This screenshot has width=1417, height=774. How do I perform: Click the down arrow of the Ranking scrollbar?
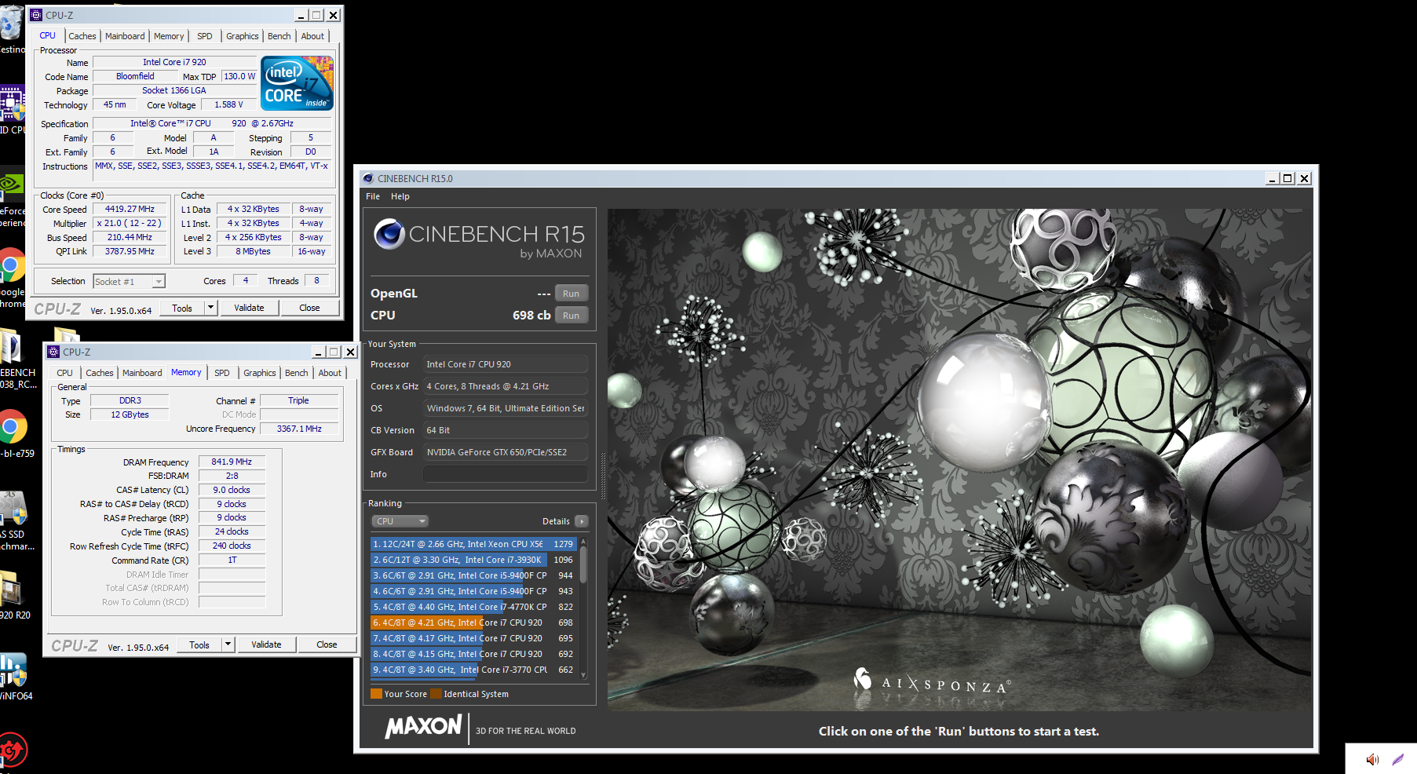pyautogui.click(x=583, y=675)
